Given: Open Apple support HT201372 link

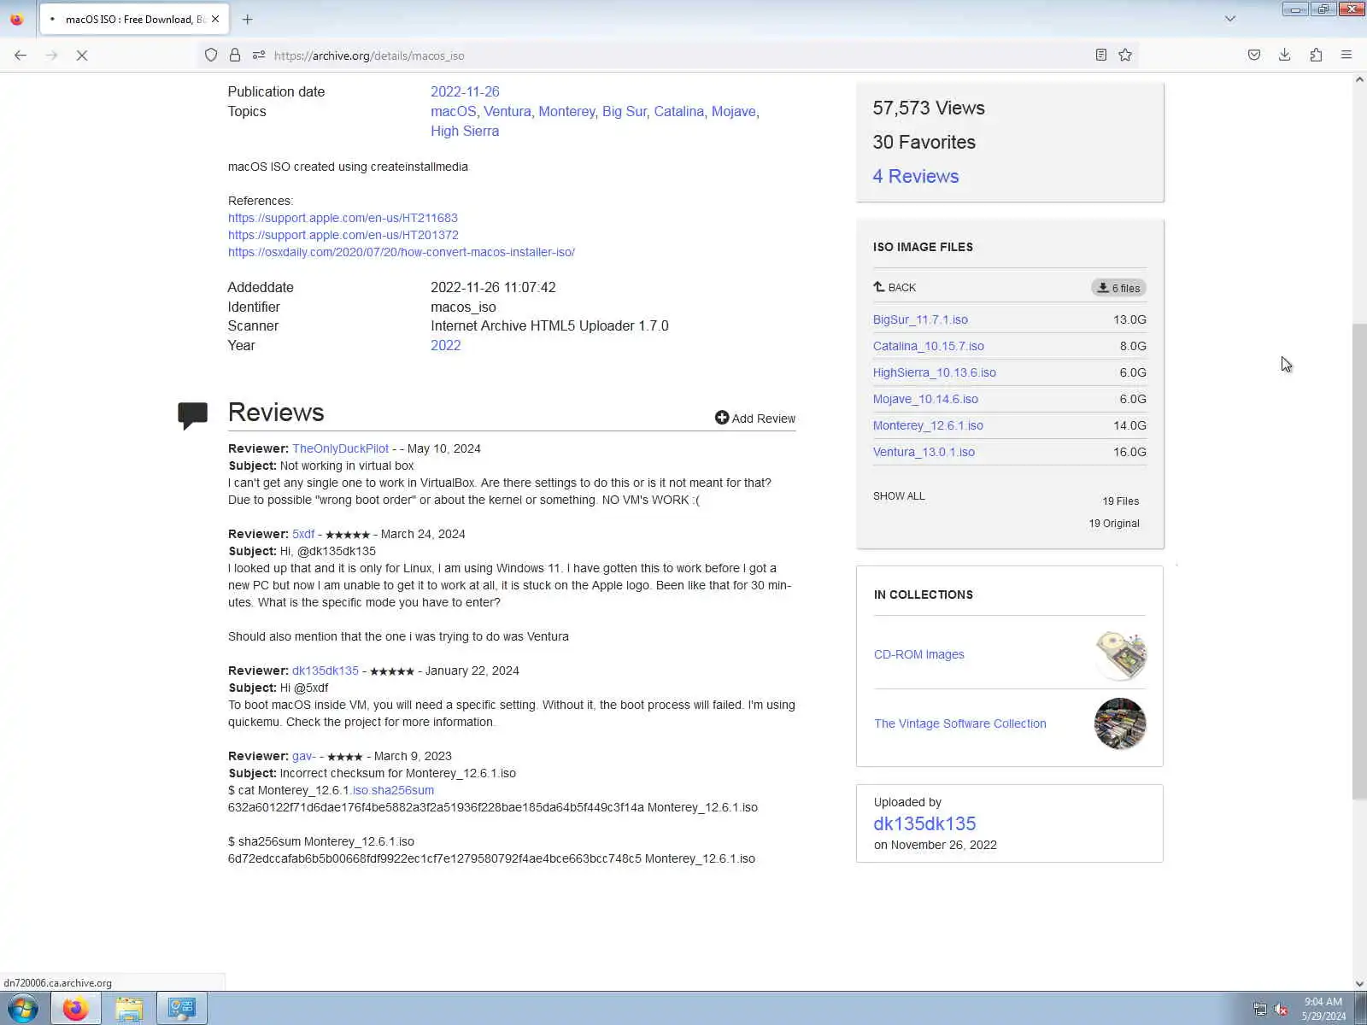Looking at the screenshot, I should [x=343, y=235].
